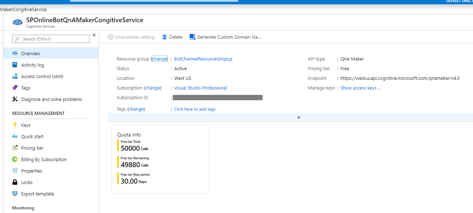Click the yellow Keys icon
Screen dimensions: 473x213
click(x=15, y=125)
